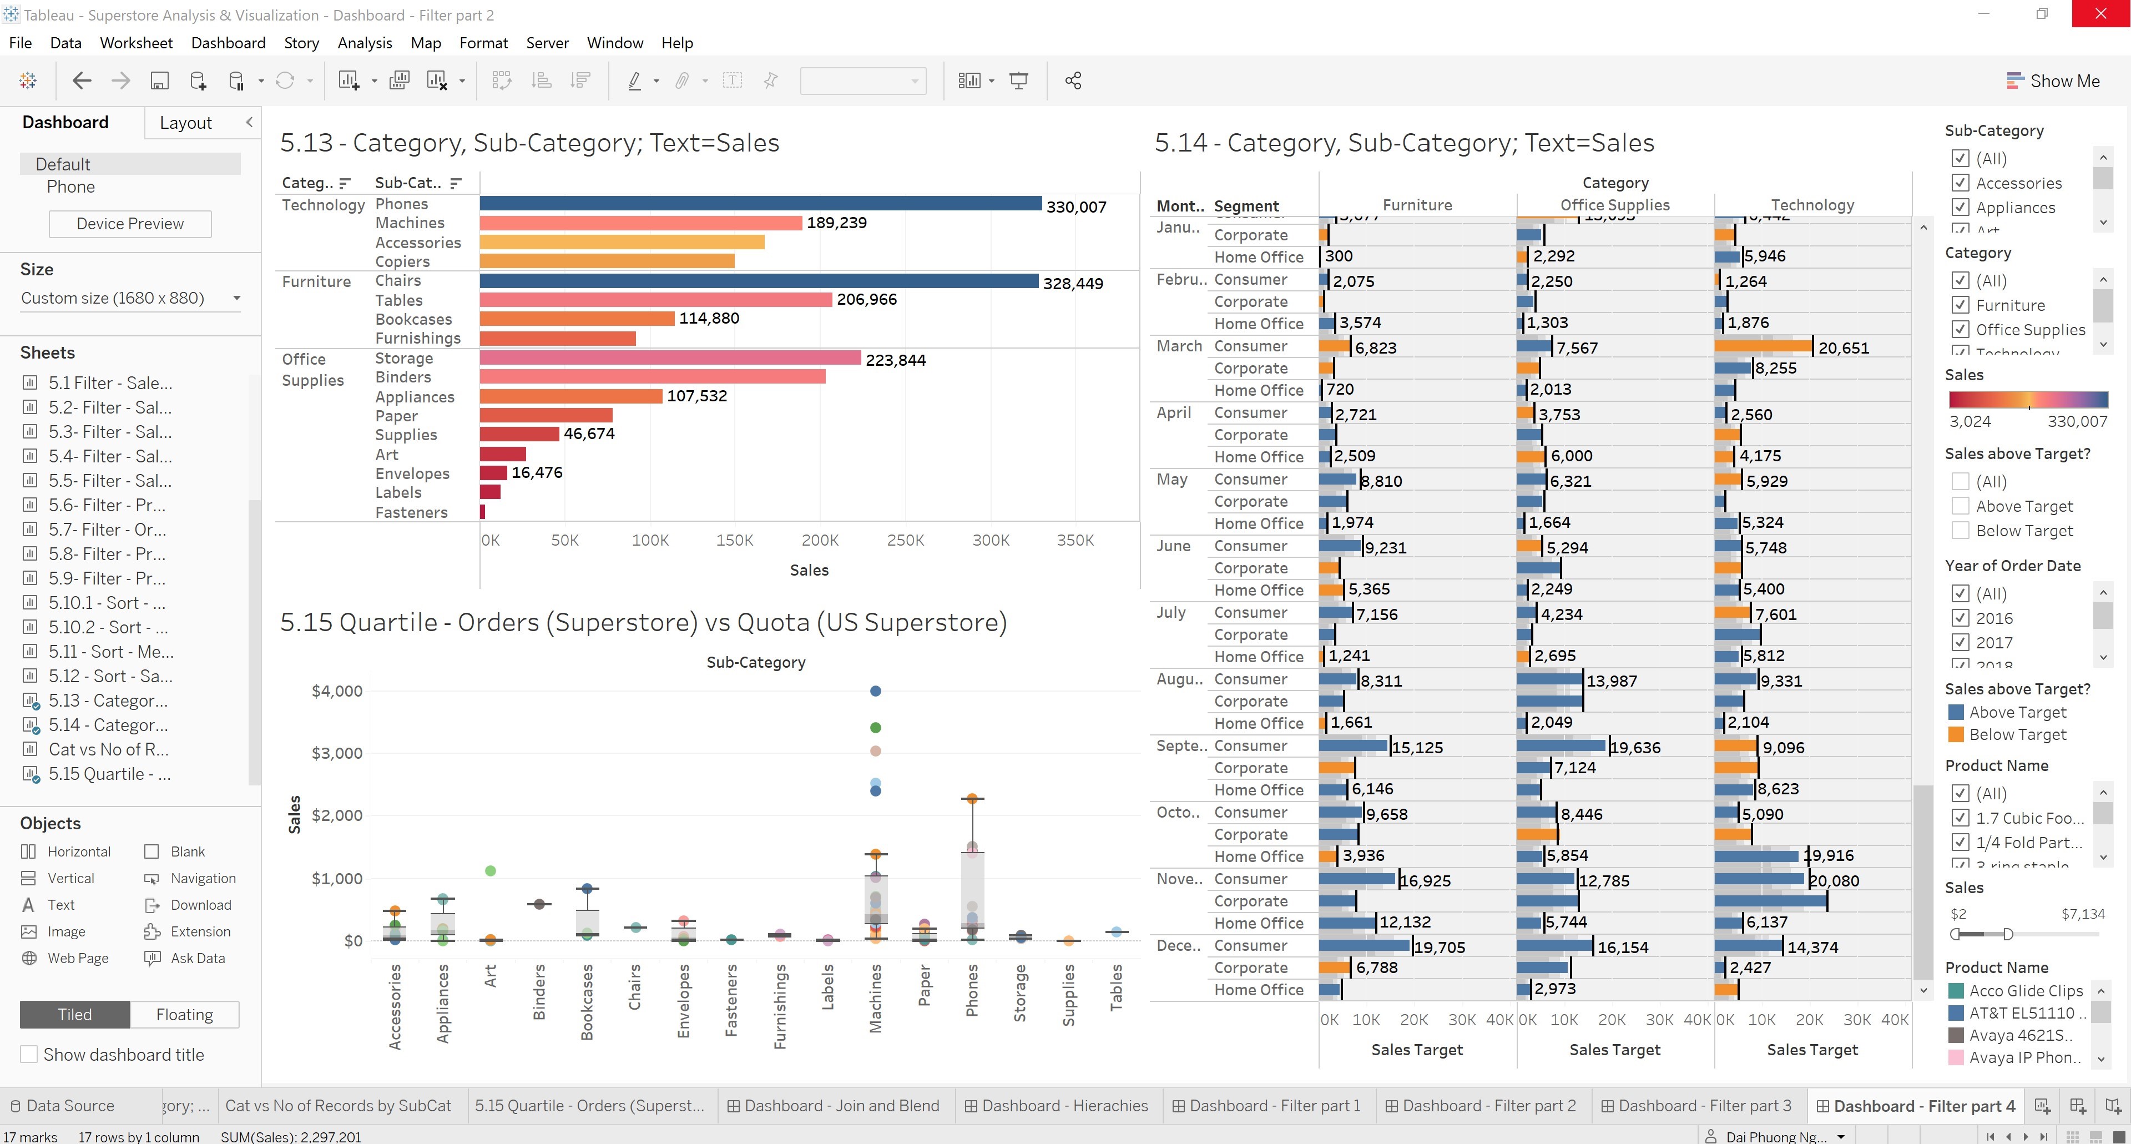Screen dimensions: 2131x1144
Task: Open the Analysis menu
Action: click(365, 42)
